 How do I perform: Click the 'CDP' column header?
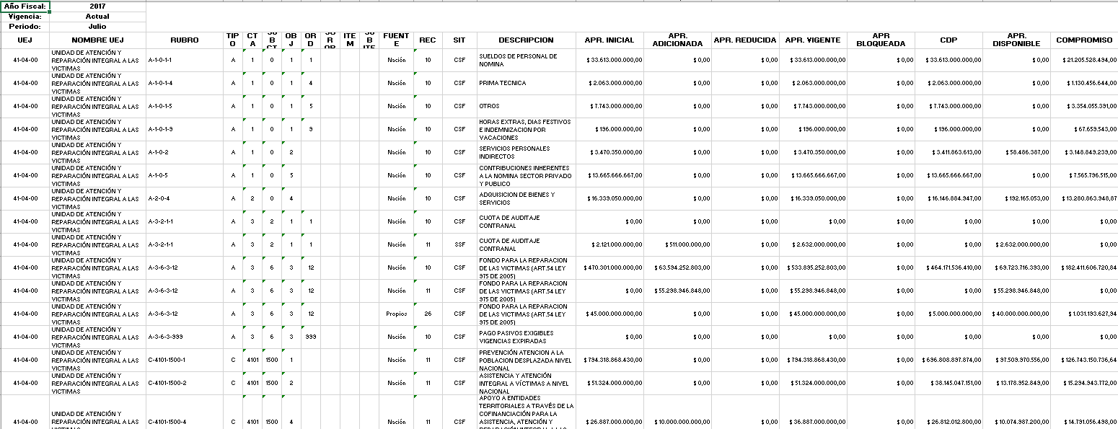948,40
